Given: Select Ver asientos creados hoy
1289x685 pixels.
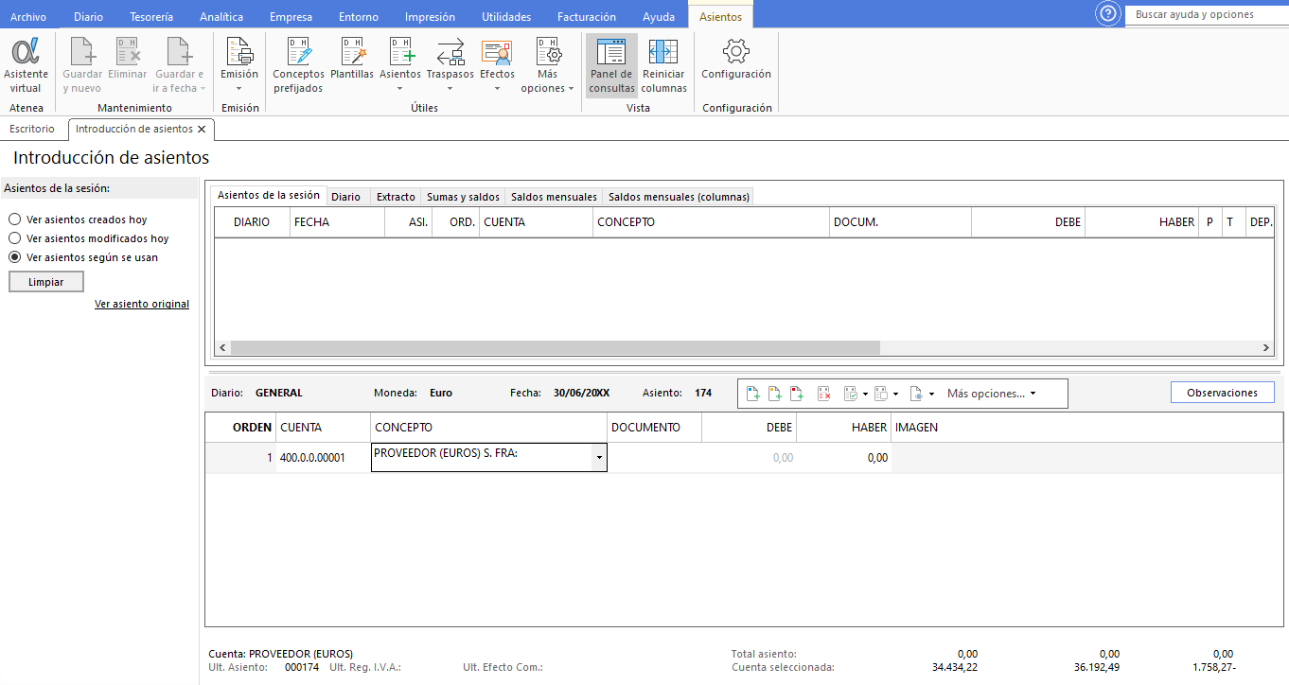Looking at the screenshot, I should [x=15, y=220].
